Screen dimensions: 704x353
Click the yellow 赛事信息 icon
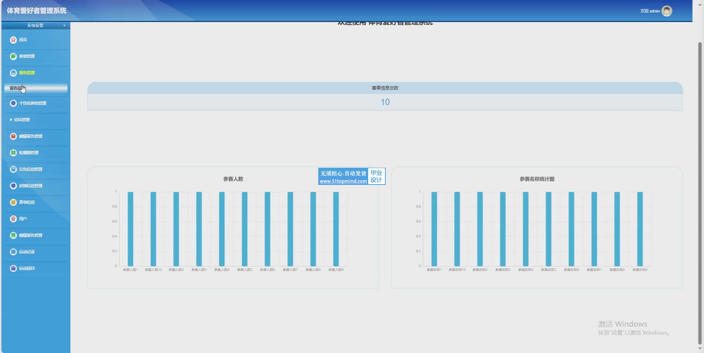click(x=13, y=202)
